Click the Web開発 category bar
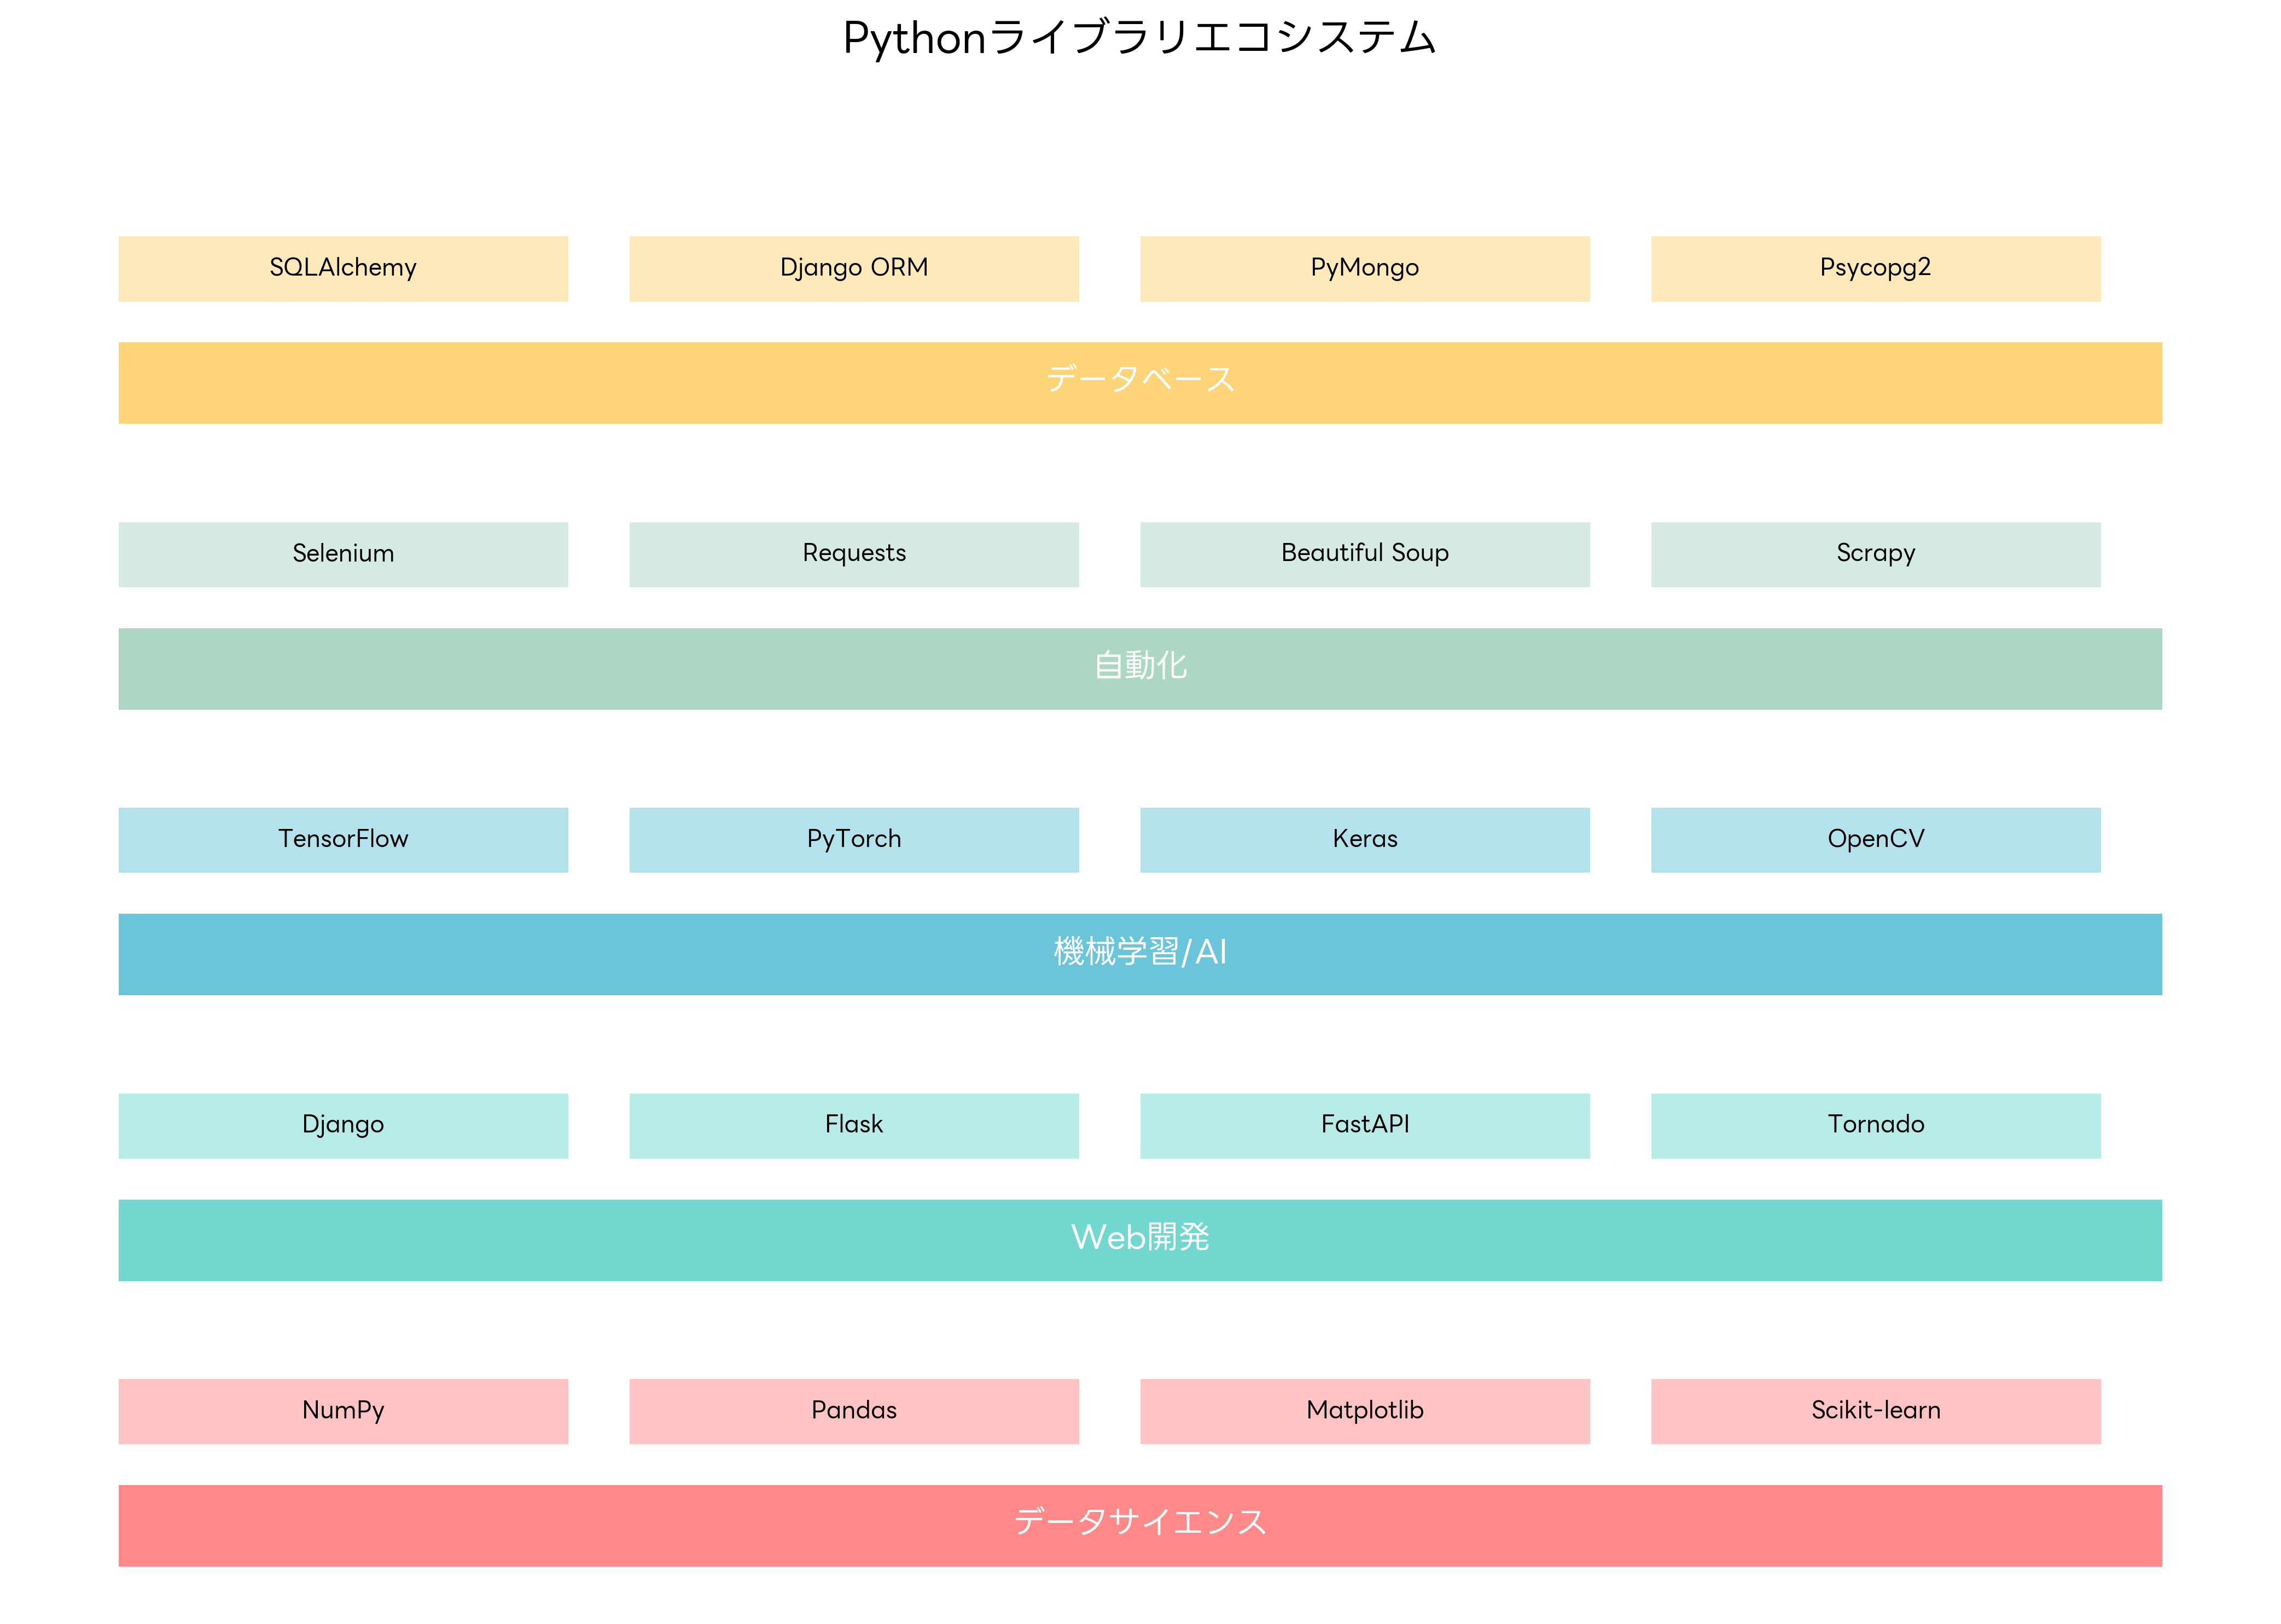The height and width of the screenshot is (1624, 2281). click(x=1140, y=1240)
